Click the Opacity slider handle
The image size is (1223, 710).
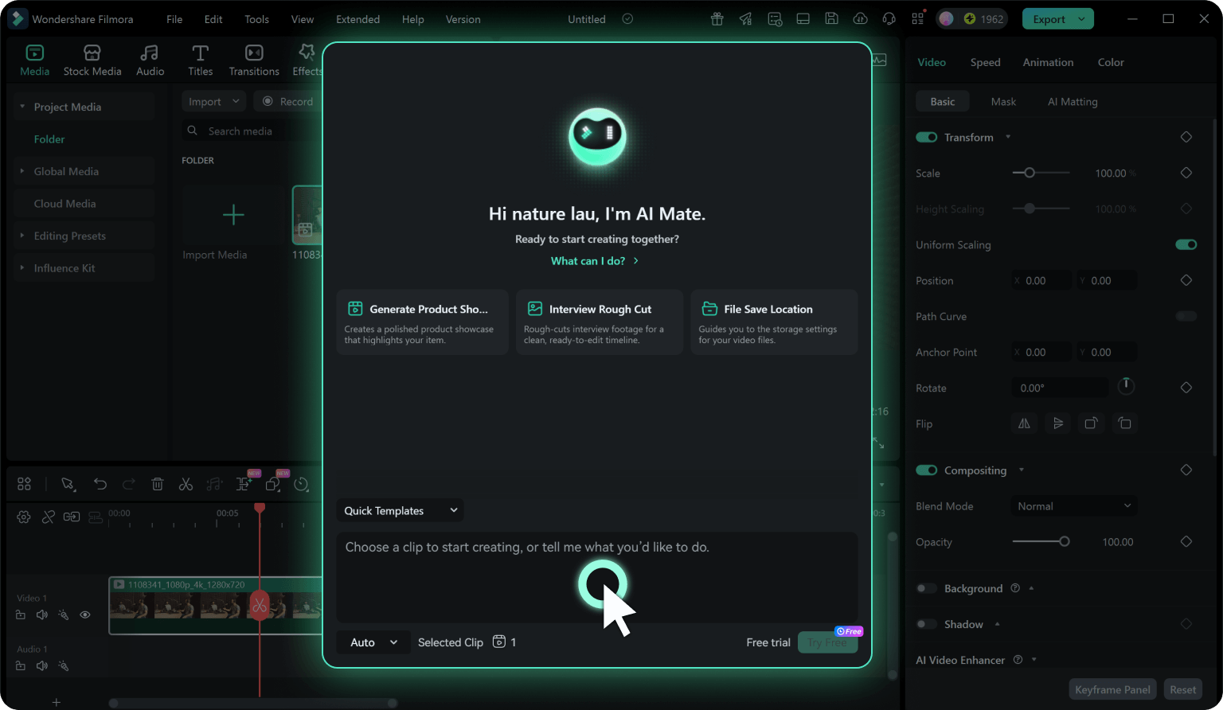1064,541
